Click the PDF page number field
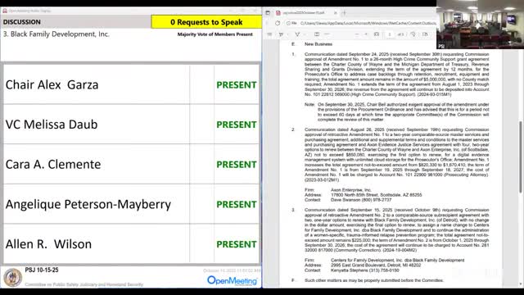Viewport: 524px width, 295px height. point(390,34)
